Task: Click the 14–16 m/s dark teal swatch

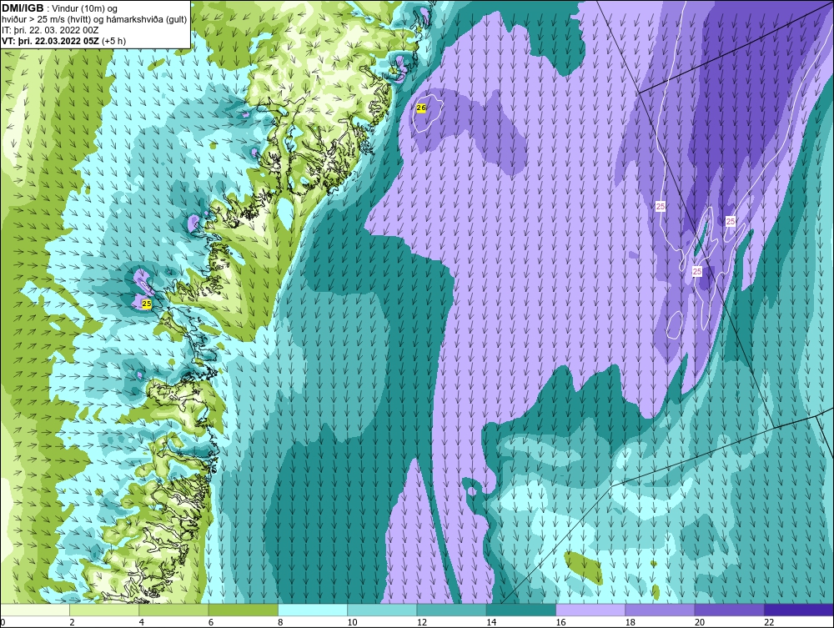Action: pos(521,610)
